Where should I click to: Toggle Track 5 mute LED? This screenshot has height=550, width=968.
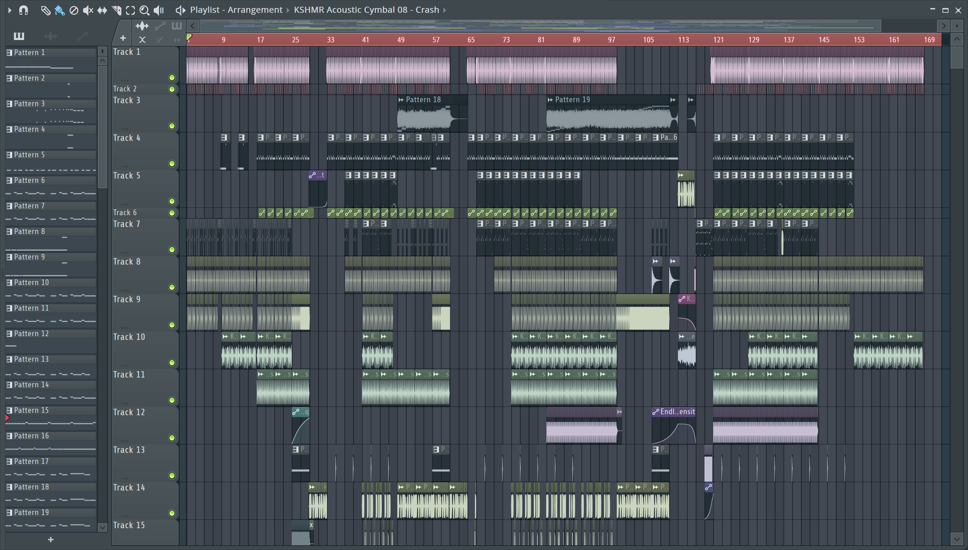coord(172,201)
